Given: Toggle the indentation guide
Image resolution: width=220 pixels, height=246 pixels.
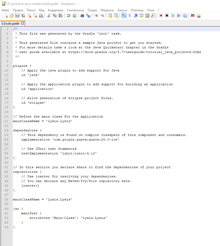Looking at the screenshot, I should pos(136,15).
